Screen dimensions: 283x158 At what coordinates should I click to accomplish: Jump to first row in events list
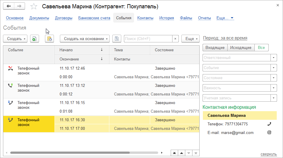(x=174, y=153)
